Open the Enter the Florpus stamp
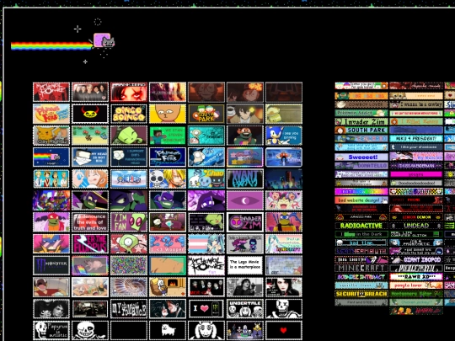455x341 pixels. [x=90, y=244]
